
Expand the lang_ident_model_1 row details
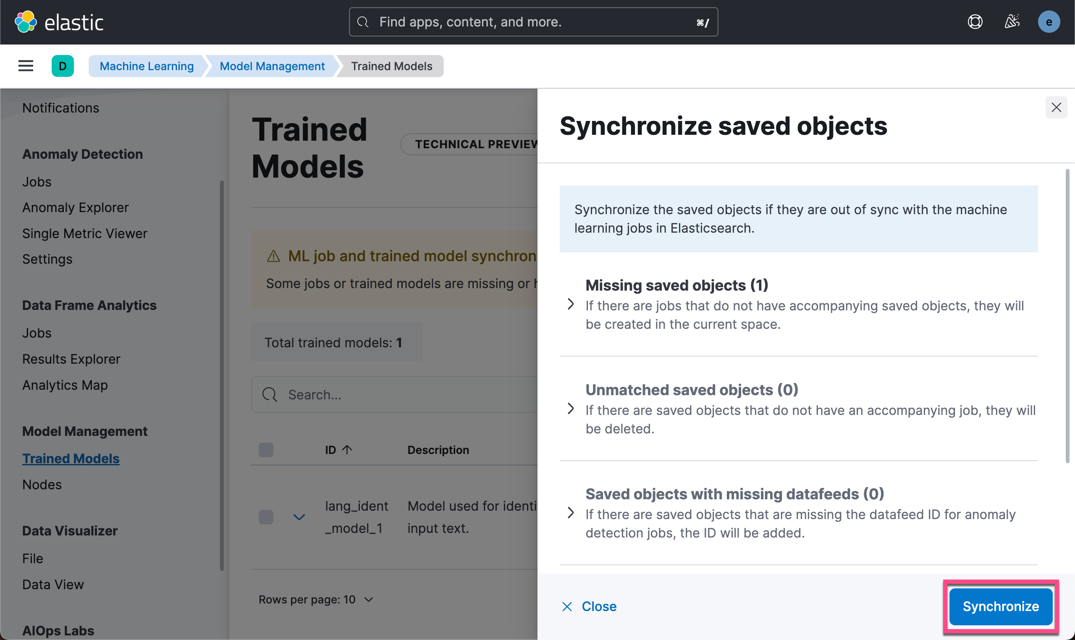pos(299,517)
